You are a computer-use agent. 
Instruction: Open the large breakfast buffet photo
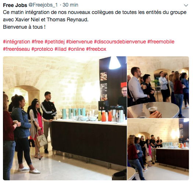65,118
